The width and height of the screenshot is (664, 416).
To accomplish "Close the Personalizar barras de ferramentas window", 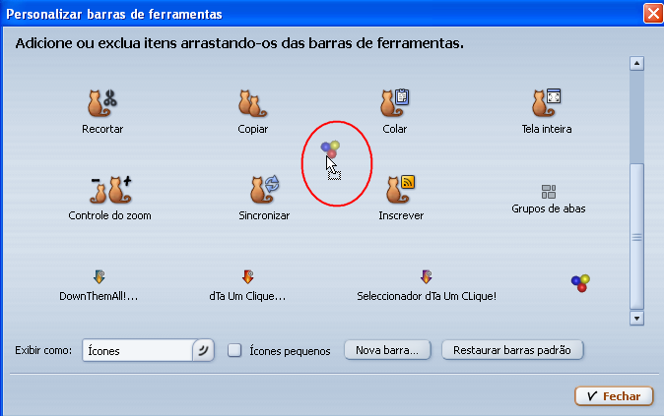I will (653, 14).
